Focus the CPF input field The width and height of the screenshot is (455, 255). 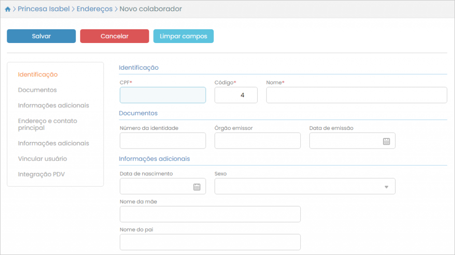coord(163,95)
